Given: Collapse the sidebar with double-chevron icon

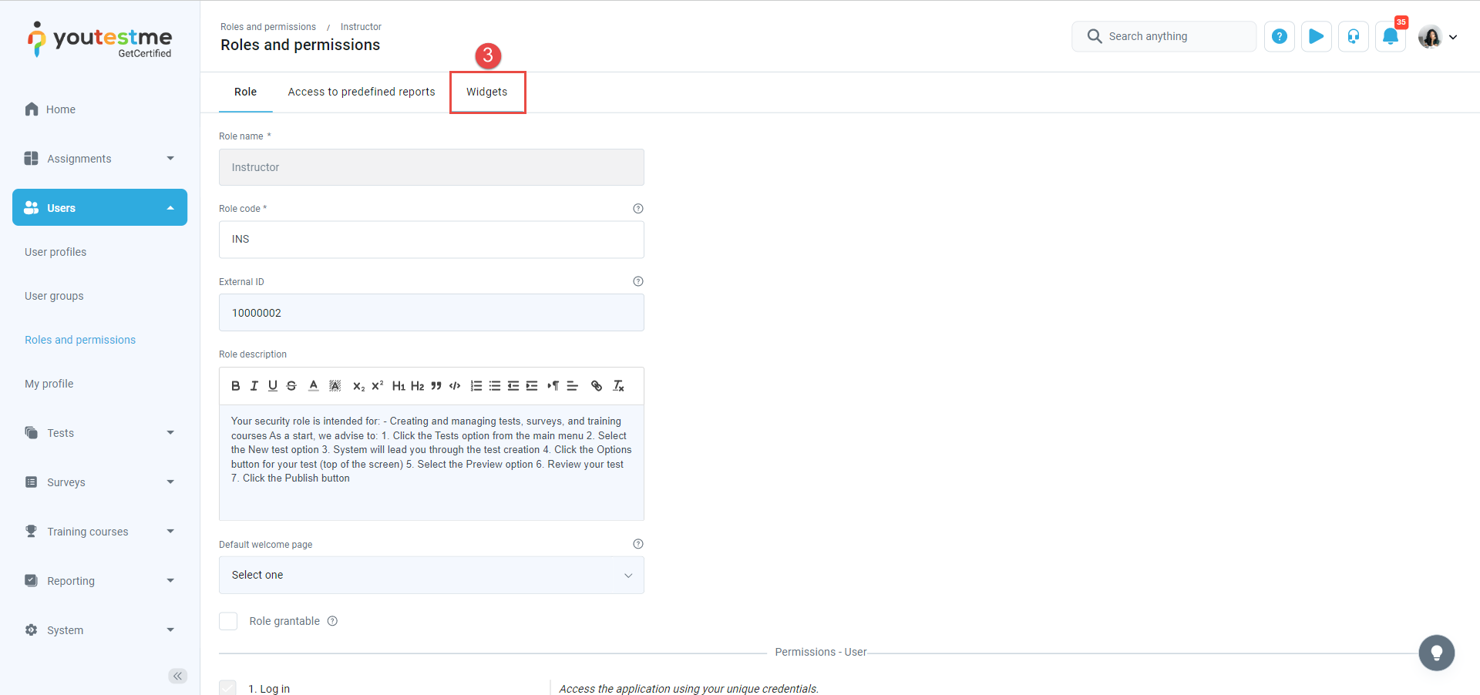Looking at the screenshot, I should [x=178, y=676].
